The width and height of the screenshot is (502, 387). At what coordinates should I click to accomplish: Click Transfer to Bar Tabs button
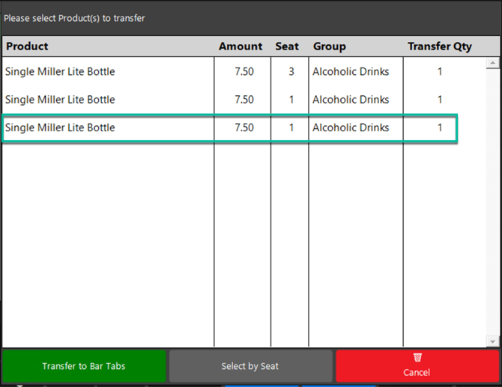click(x=84, y=366)
